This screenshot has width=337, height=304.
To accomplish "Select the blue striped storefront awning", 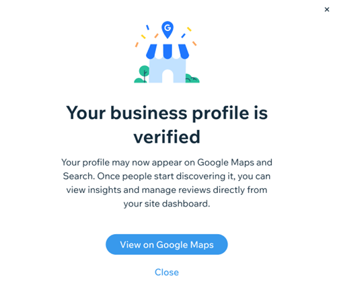I will click(x=167, y=52).
